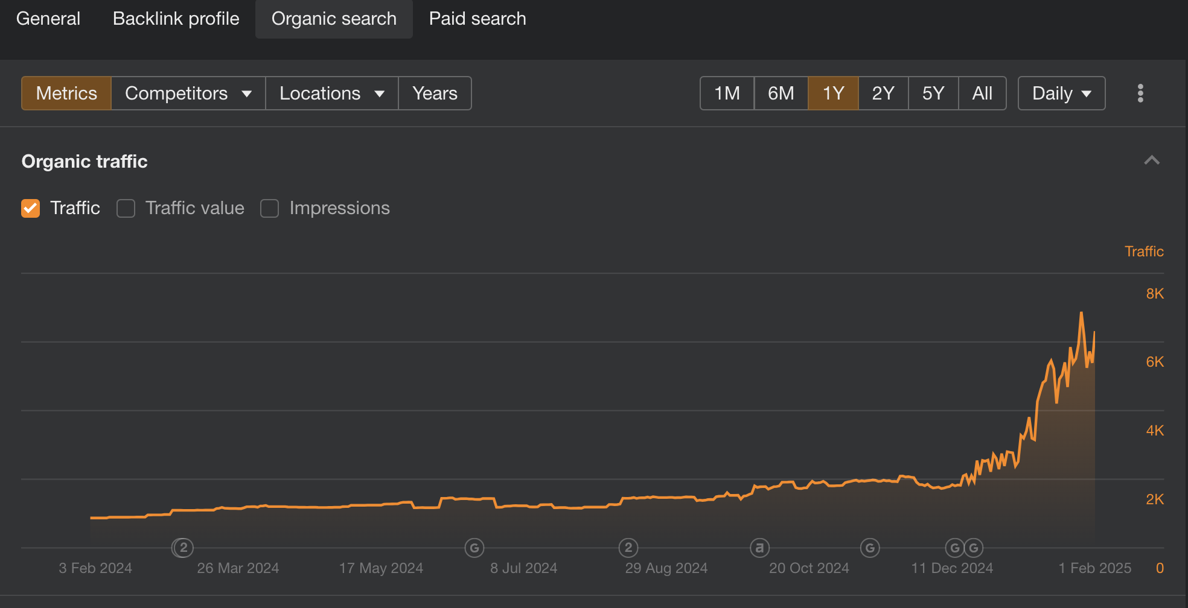Click the left Google marker above 11 Dec 2024
The width and height of the screenshot is (1188, 608).
(x=954, y=548)
